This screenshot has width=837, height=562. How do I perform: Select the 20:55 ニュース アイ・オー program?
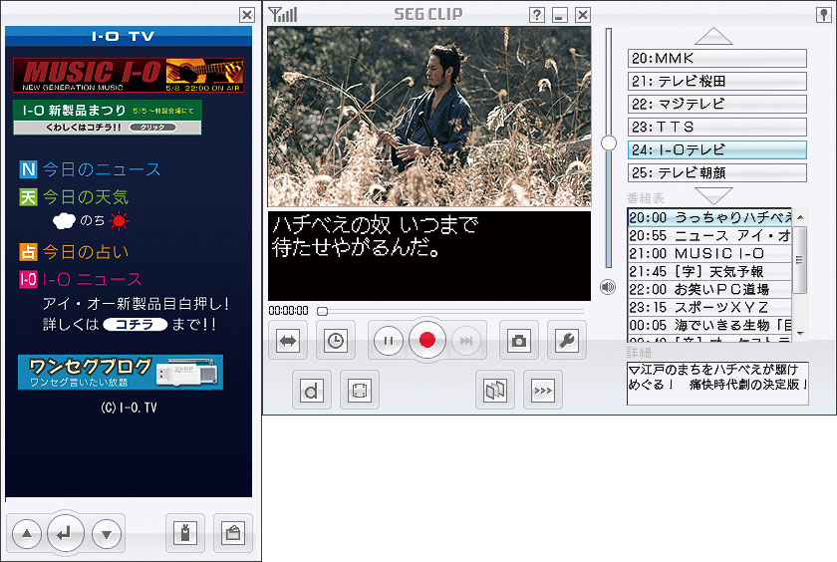(709, 235)
